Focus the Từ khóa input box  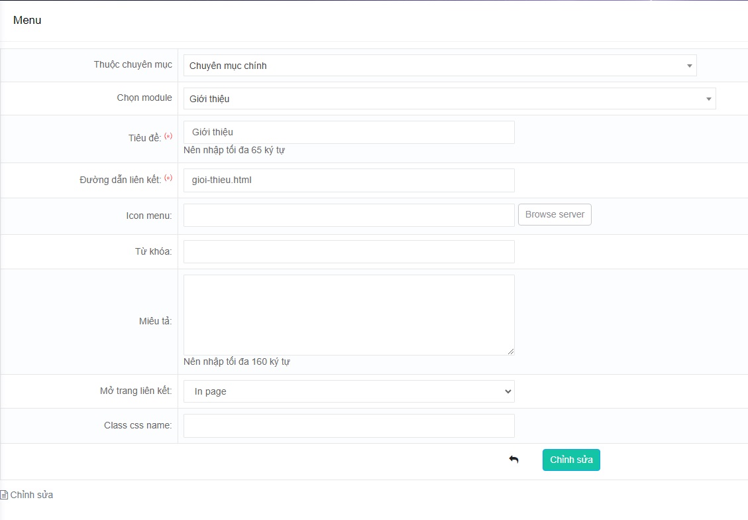tap(348, 251)
